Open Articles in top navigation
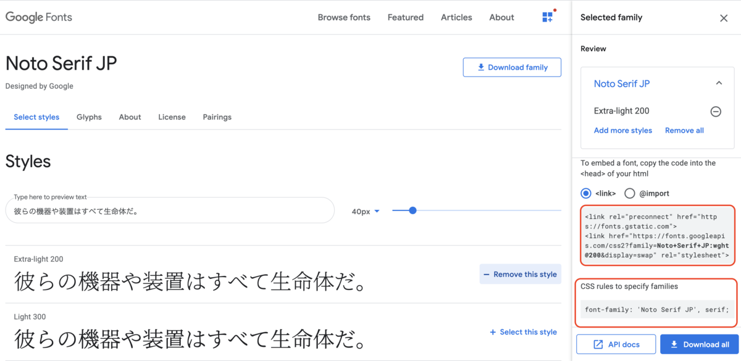The image size is (741, 361). pyautogui.click(x=456, y=17)
